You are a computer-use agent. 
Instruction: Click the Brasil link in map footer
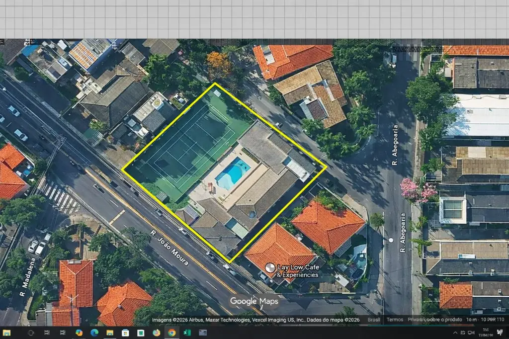click(374, 320)
